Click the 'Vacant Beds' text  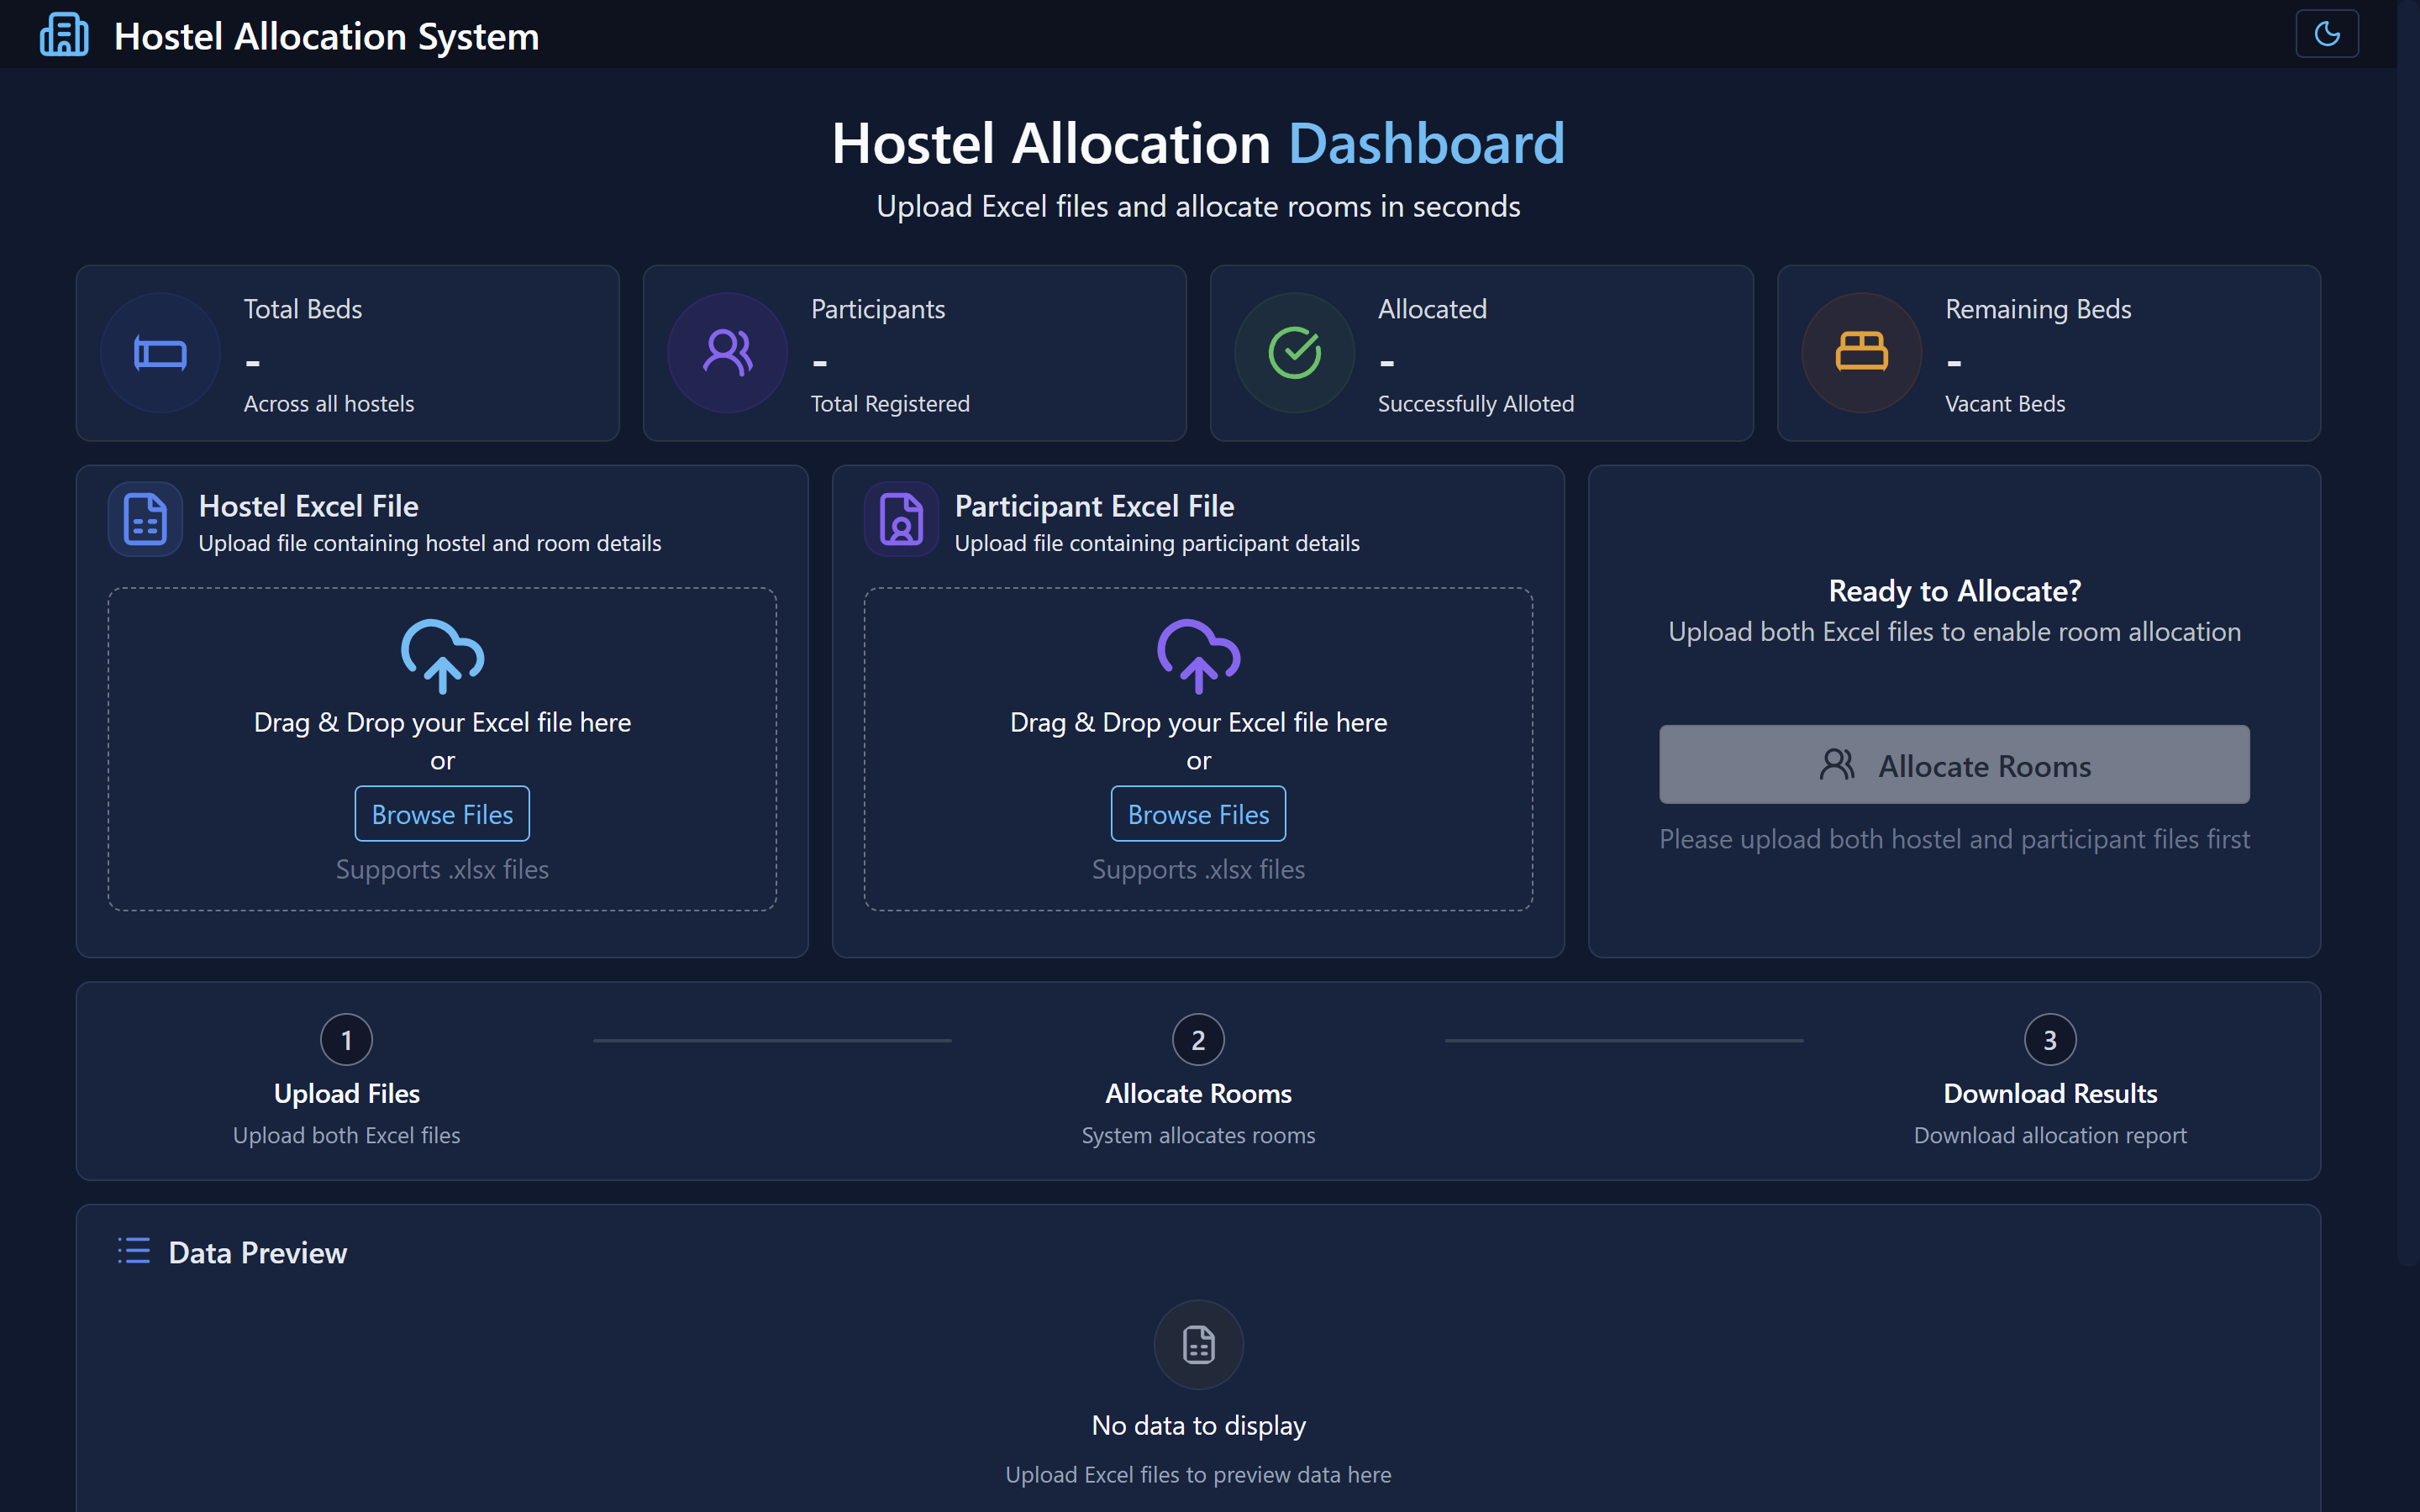coord(2004,403)
